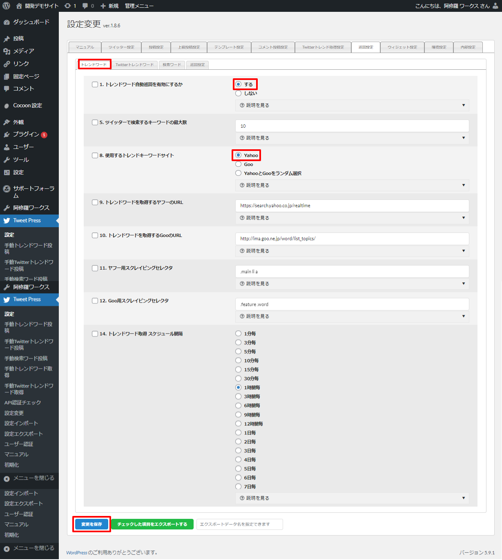Click the max keywords field showing 10
This screenshot has height=560, width=502.
352,126
